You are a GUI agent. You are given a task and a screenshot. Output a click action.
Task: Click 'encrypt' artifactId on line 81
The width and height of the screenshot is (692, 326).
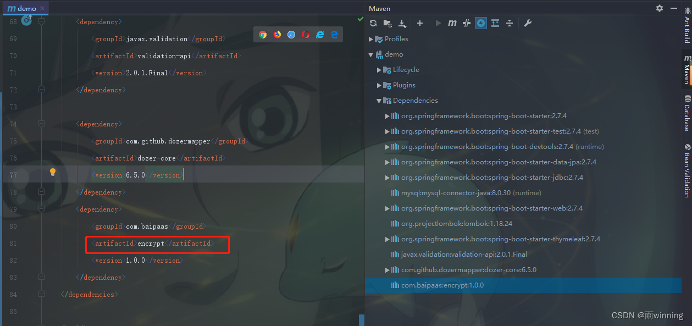(151, 244)
